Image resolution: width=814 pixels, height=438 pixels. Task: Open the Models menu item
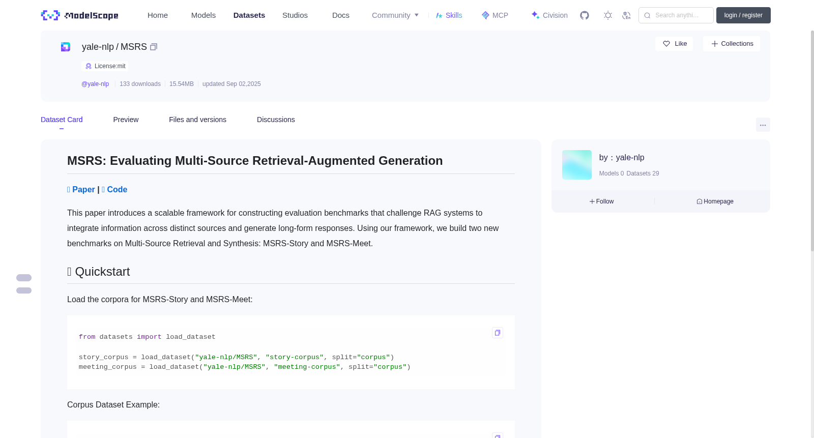pyautogui.click(x=203, y=15)
